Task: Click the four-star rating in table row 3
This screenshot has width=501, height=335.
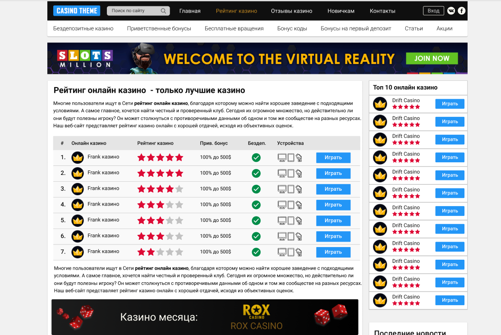Action: [160, 189]
